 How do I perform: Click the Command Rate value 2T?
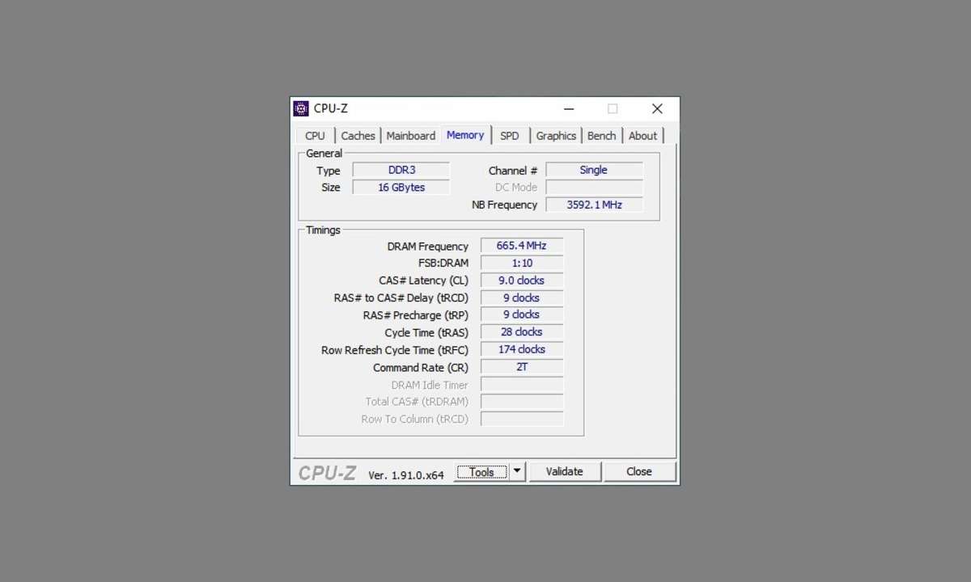coord(522,367)
